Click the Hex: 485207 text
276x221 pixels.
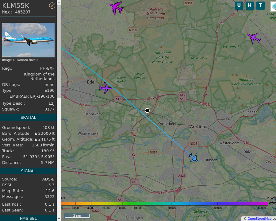pyautogui.click(x=16, y=12)
